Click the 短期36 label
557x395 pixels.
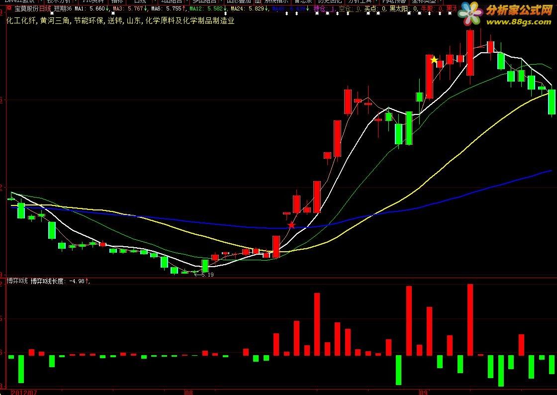click(x=63, y=8)
